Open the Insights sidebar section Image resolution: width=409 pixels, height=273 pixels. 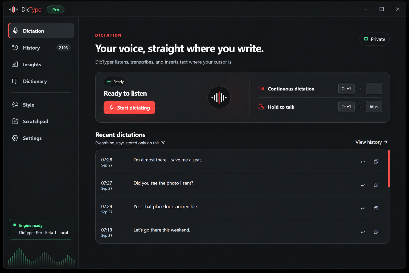point(41,65)
